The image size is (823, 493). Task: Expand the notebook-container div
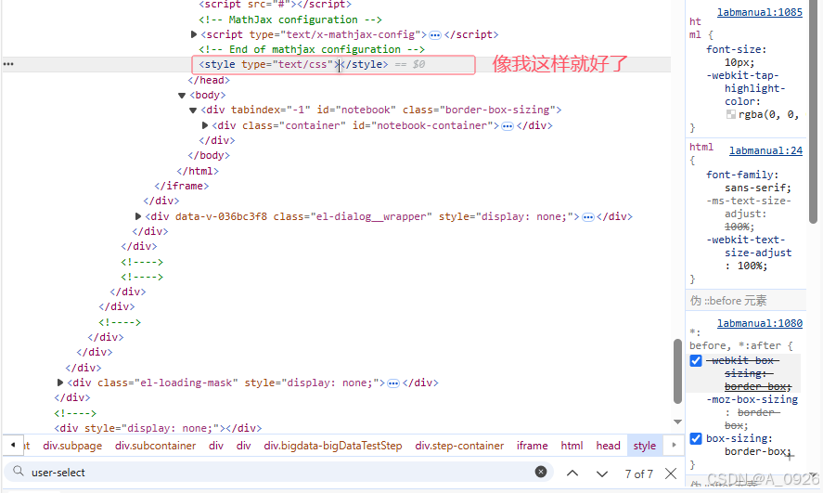pyautogui.click(x=205, y=125)
